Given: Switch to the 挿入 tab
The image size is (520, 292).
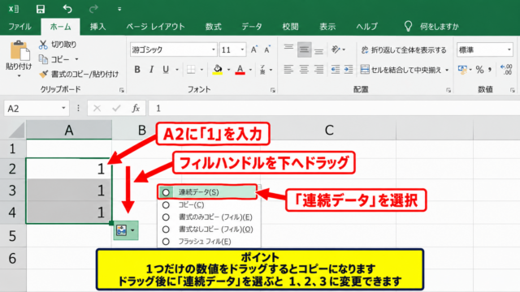Looking at the screenshot, I should (x=97, y=27).
